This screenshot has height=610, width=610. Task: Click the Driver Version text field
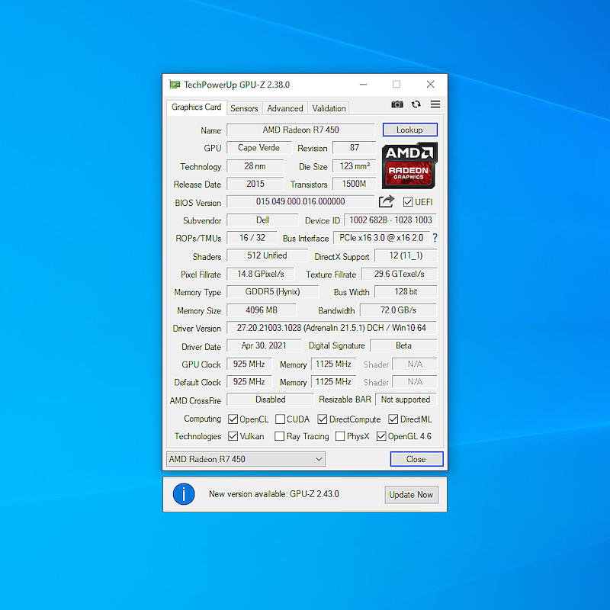click(332, 328)
